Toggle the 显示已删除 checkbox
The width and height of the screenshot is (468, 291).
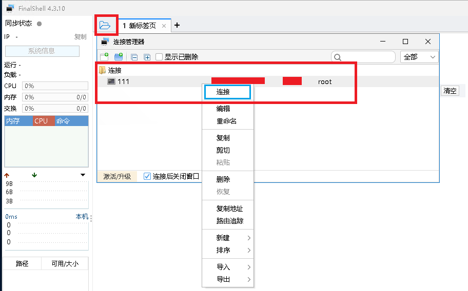point(160,57)
